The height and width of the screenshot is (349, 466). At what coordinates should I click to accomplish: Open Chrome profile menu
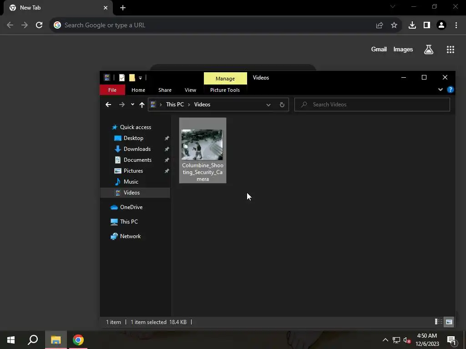click(x=441, y=25)
